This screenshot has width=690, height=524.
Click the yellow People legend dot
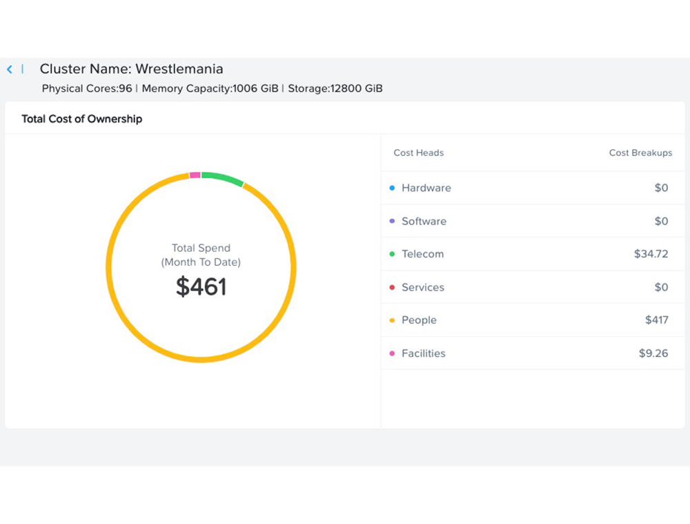tap(392, 320)
